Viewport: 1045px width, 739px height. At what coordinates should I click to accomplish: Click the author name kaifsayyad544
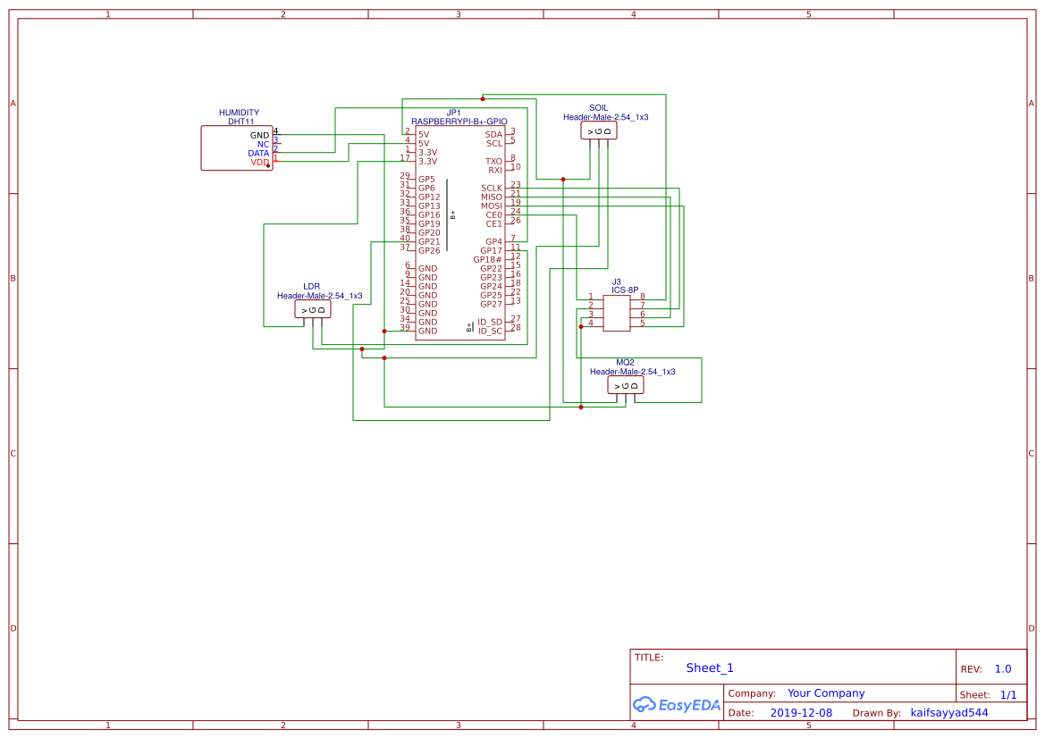[x=949, y=712]
